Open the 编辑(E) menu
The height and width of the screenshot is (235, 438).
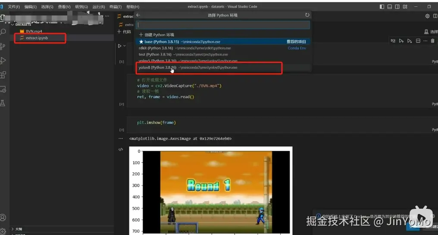point(31,7)
